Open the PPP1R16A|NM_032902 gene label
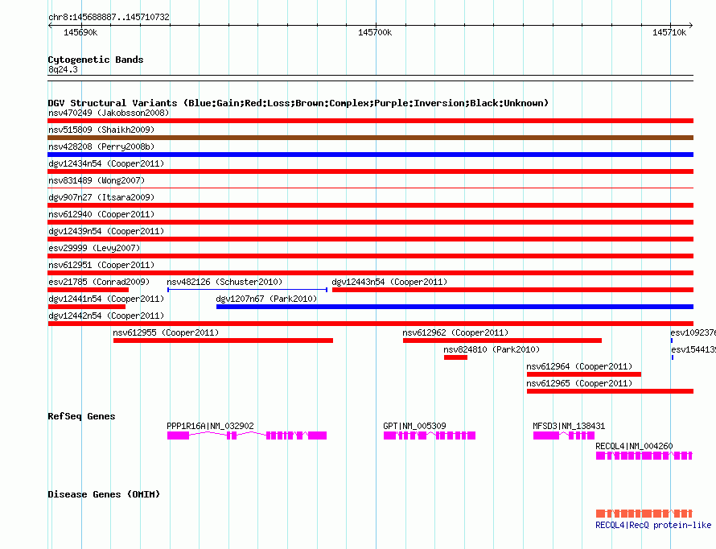The height and width of the screenshot is (549, 716). click(x=210, y=426)
